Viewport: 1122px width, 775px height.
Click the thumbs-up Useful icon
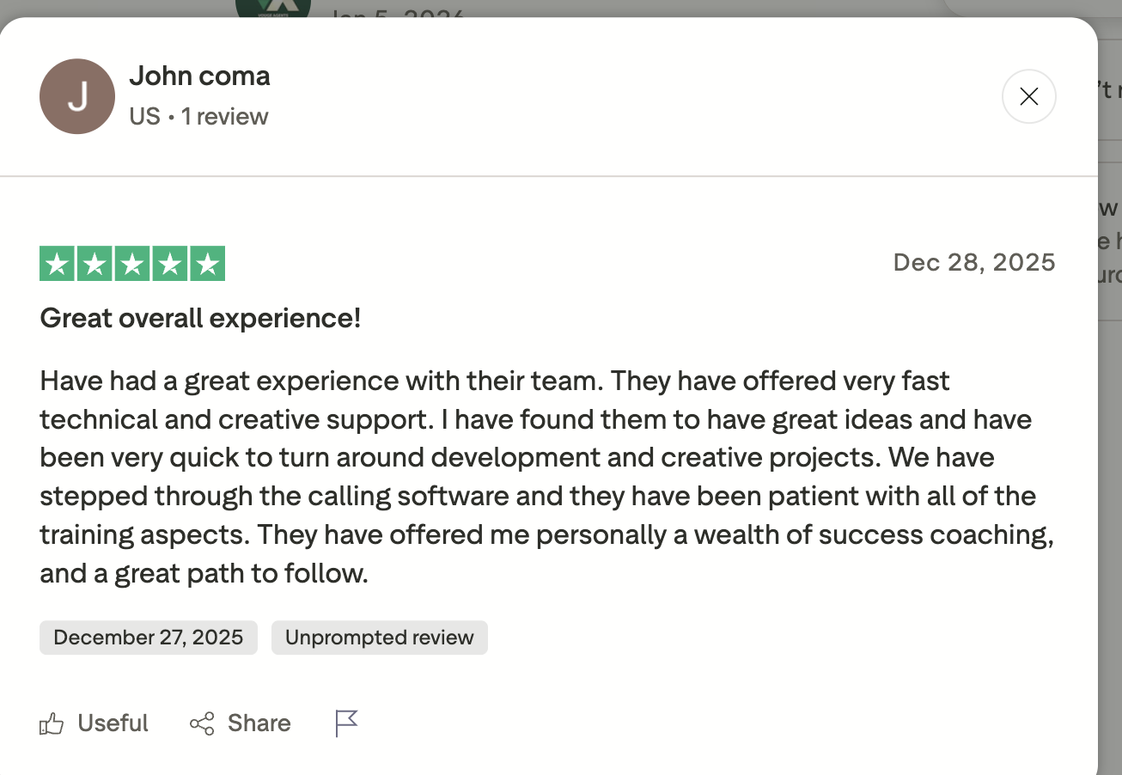52,724
